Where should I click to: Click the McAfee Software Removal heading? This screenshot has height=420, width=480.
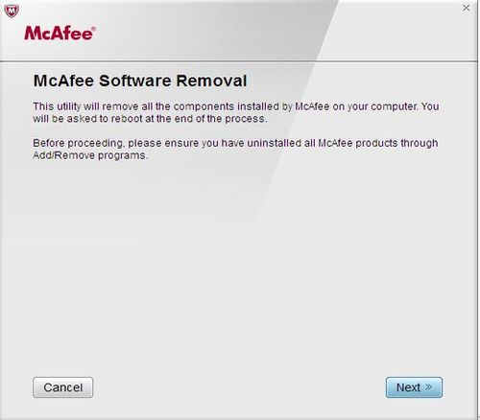pyautogui.click(x=140, y=81)
